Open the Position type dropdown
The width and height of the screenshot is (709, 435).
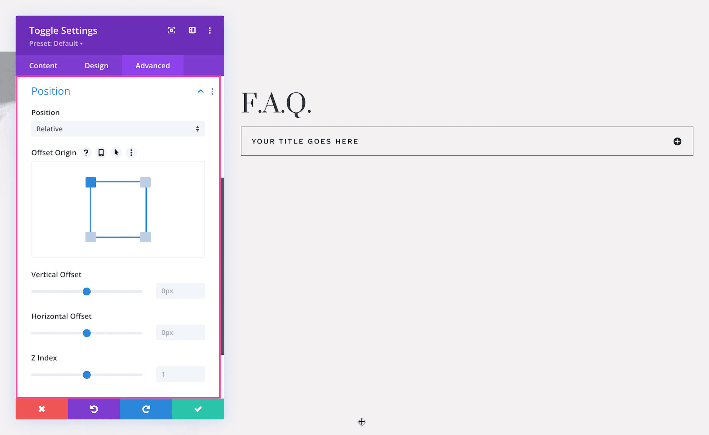pos(117,129)
